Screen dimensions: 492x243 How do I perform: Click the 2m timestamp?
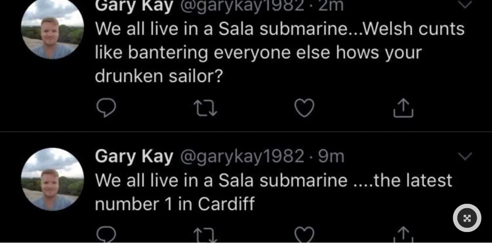click(x=331, y=5)
